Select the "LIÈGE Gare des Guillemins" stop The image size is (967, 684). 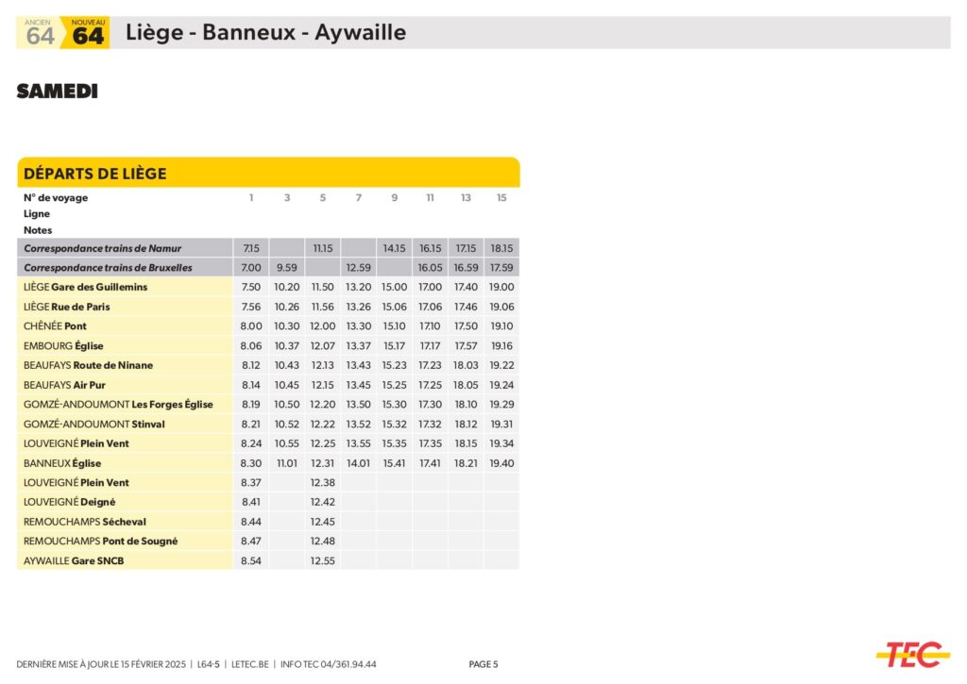[85, 287]
